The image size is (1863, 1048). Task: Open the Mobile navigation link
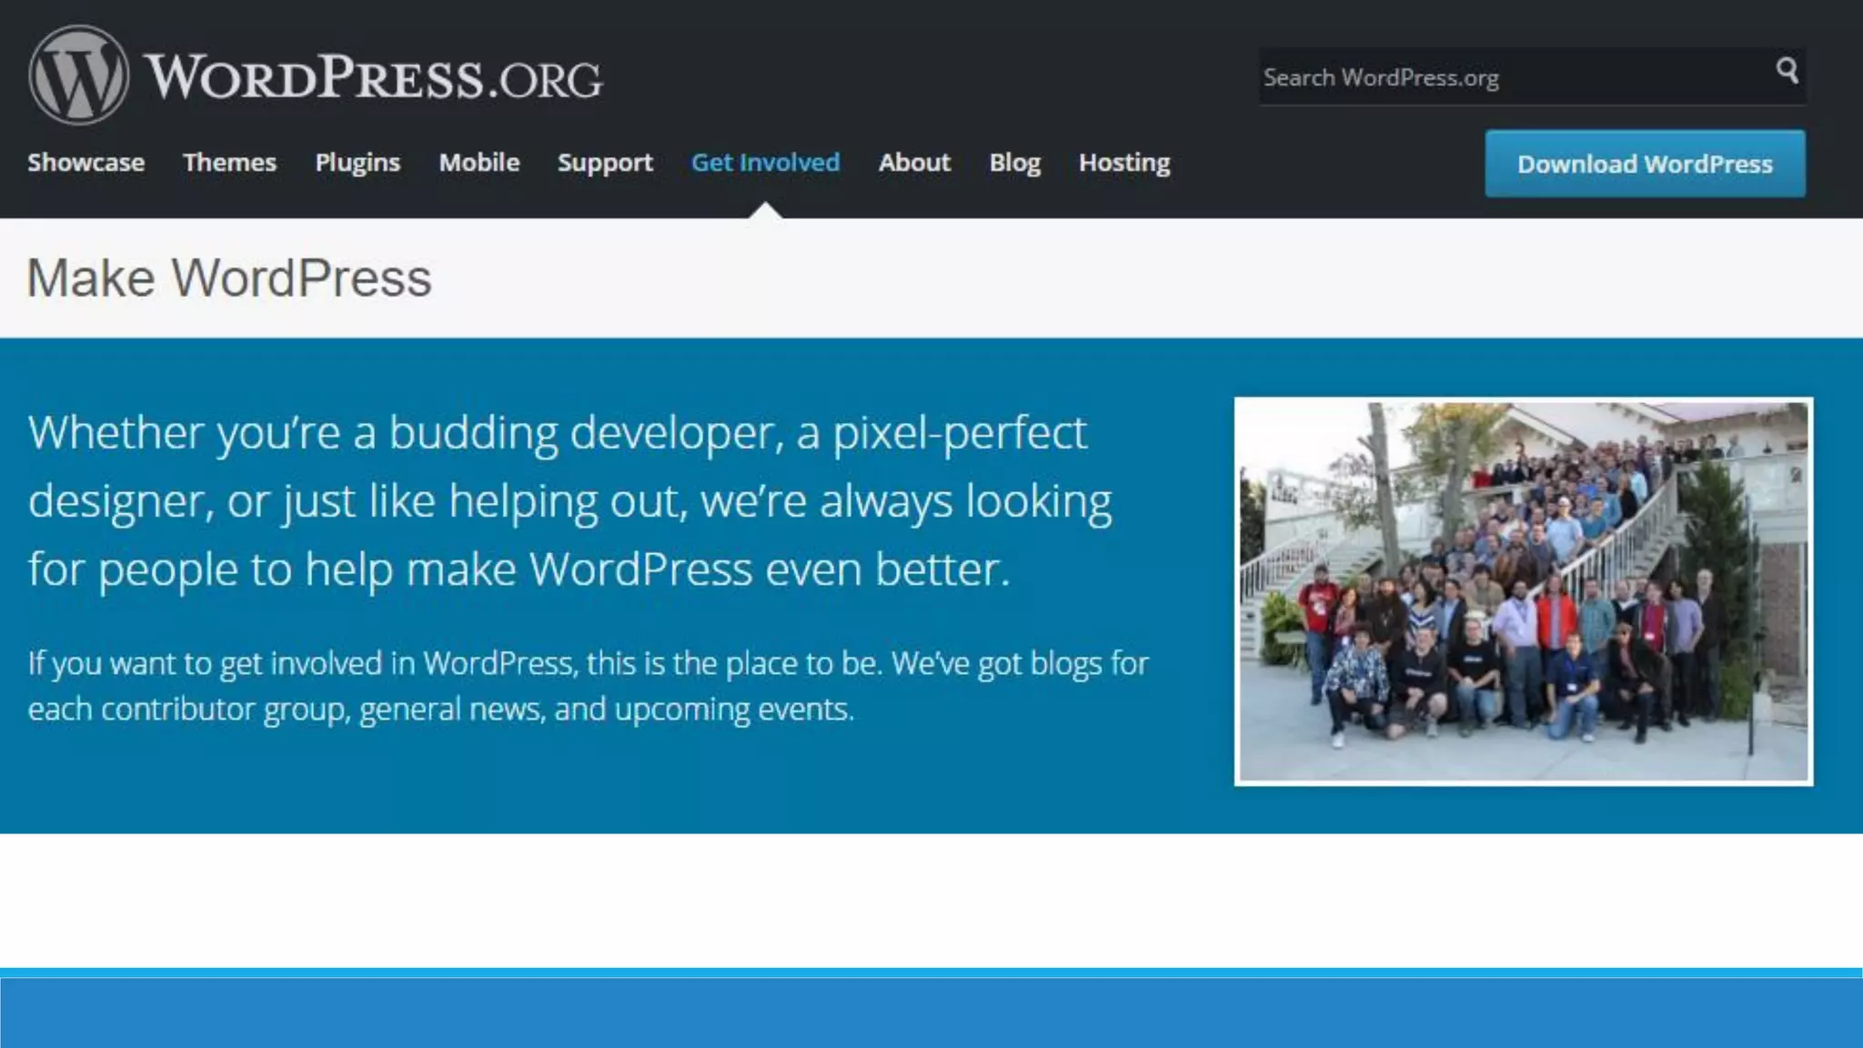pos(479,162)
